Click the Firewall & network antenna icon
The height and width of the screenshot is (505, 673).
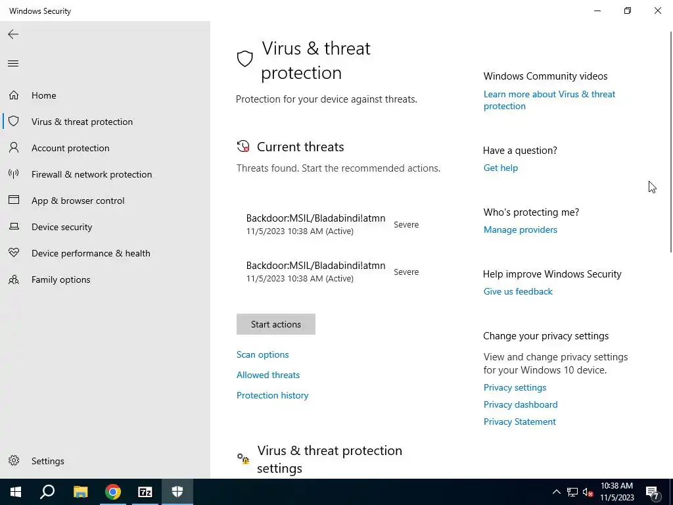tap(14, 174)
